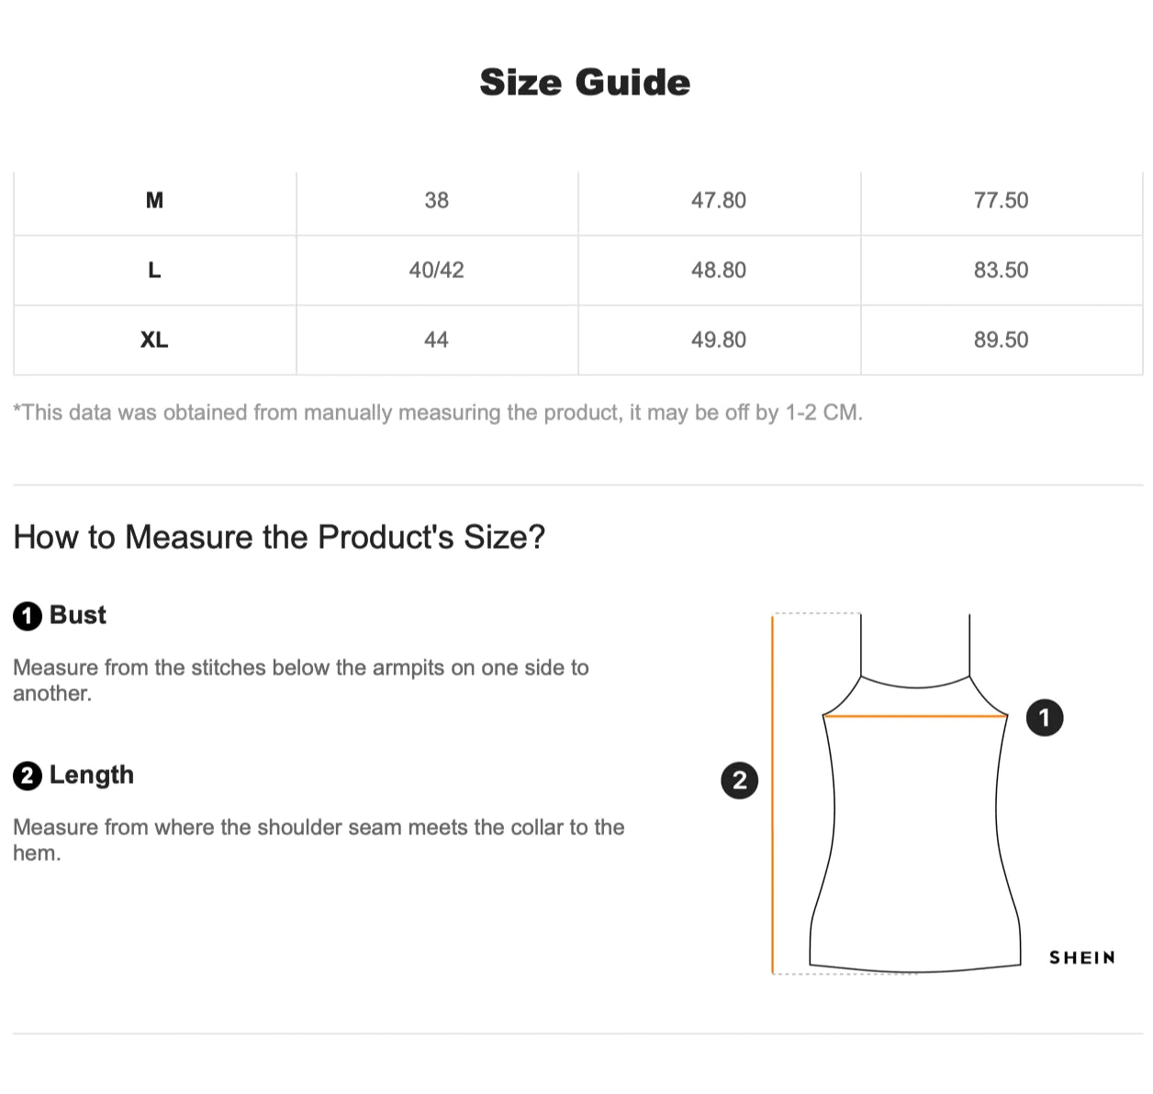
Task: Select the L size row label
Action: click(154, 270)
